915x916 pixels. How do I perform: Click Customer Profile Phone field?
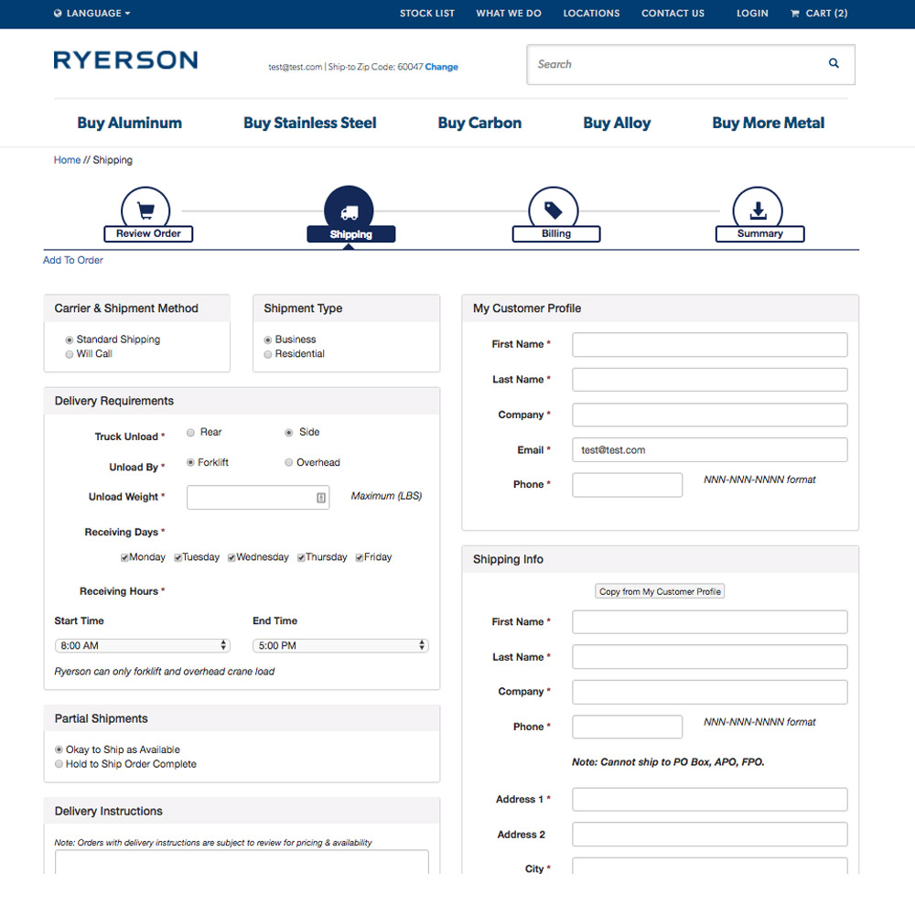point(627,485)
